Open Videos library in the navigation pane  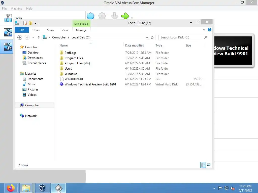coord(32,95)
